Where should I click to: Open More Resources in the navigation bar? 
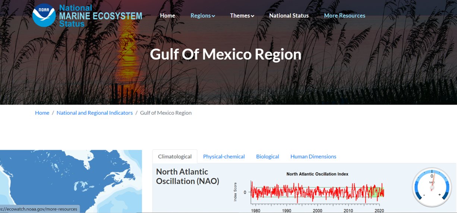344,16
